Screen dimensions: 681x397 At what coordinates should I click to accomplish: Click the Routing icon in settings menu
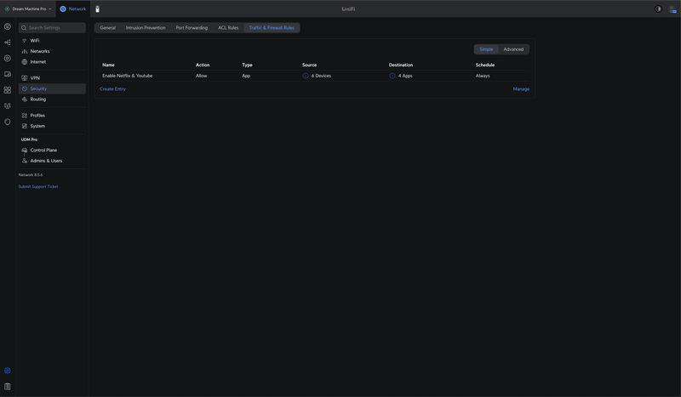click(25, 99)
